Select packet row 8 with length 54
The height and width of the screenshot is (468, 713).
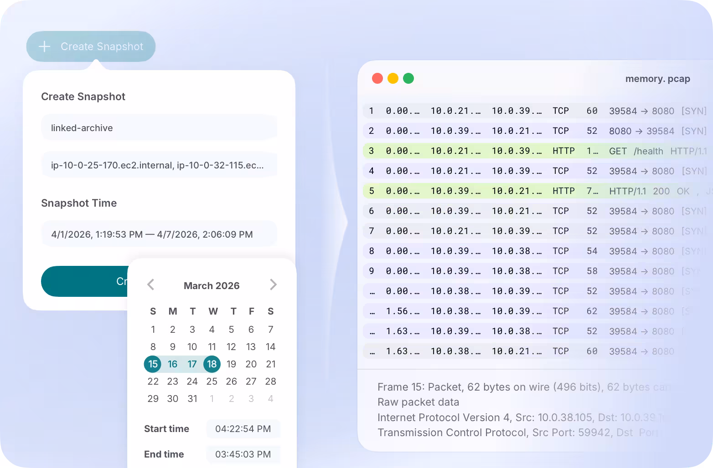[x=538, y=251]
